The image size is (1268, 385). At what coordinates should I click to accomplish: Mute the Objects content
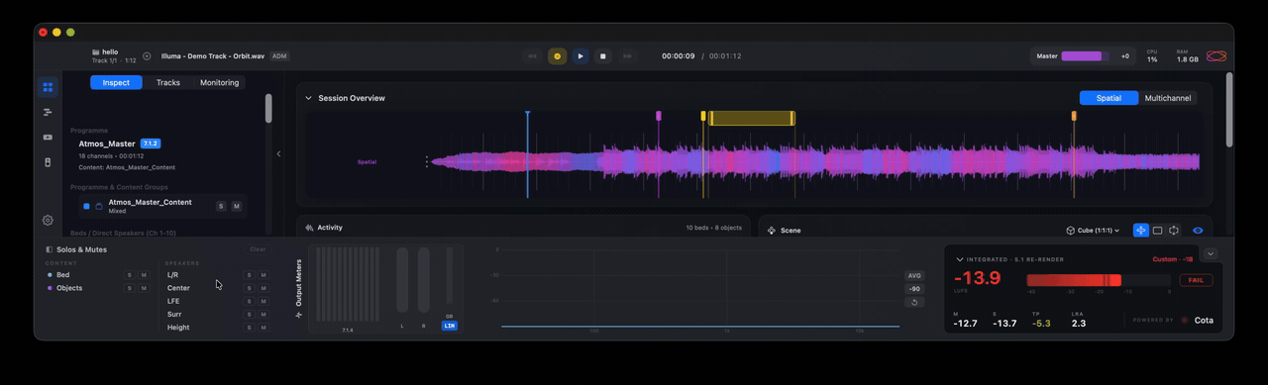[x=144, y=288]
